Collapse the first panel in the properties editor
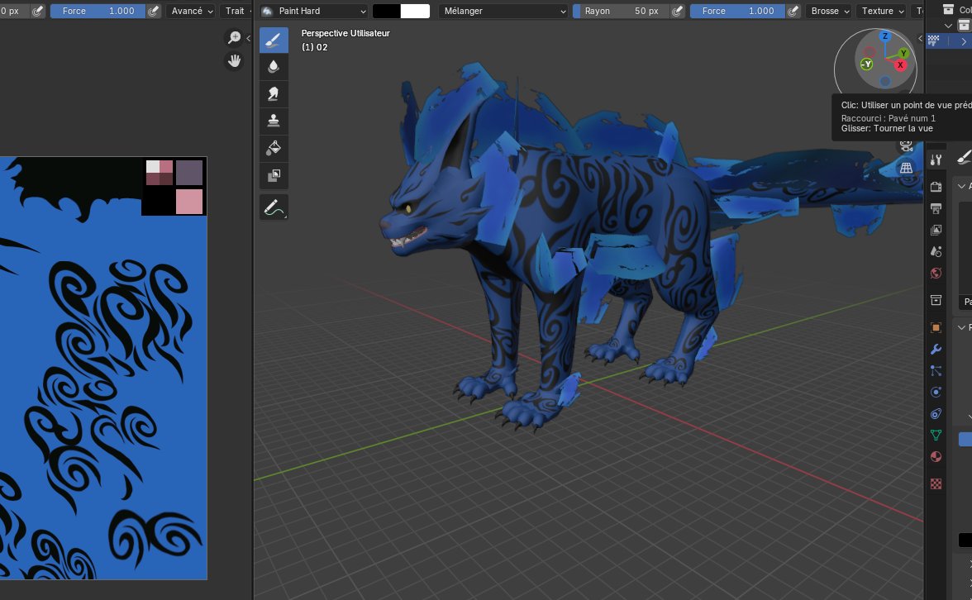This screenshot has width=972, height=600. click(x=961, y=186)
